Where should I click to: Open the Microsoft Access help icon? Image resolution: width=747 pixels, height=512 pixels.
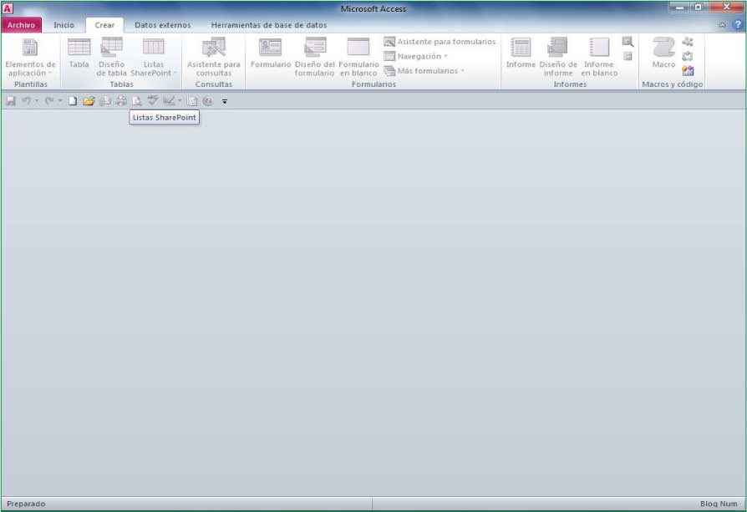click(737, 25)
